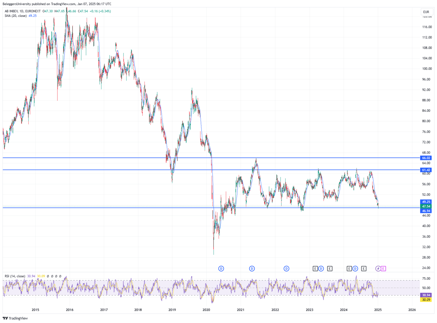Click the 2023 dividend marker between earnings icons
The height and width of the screenshot is (323, 437).
[x=321, y=269]
